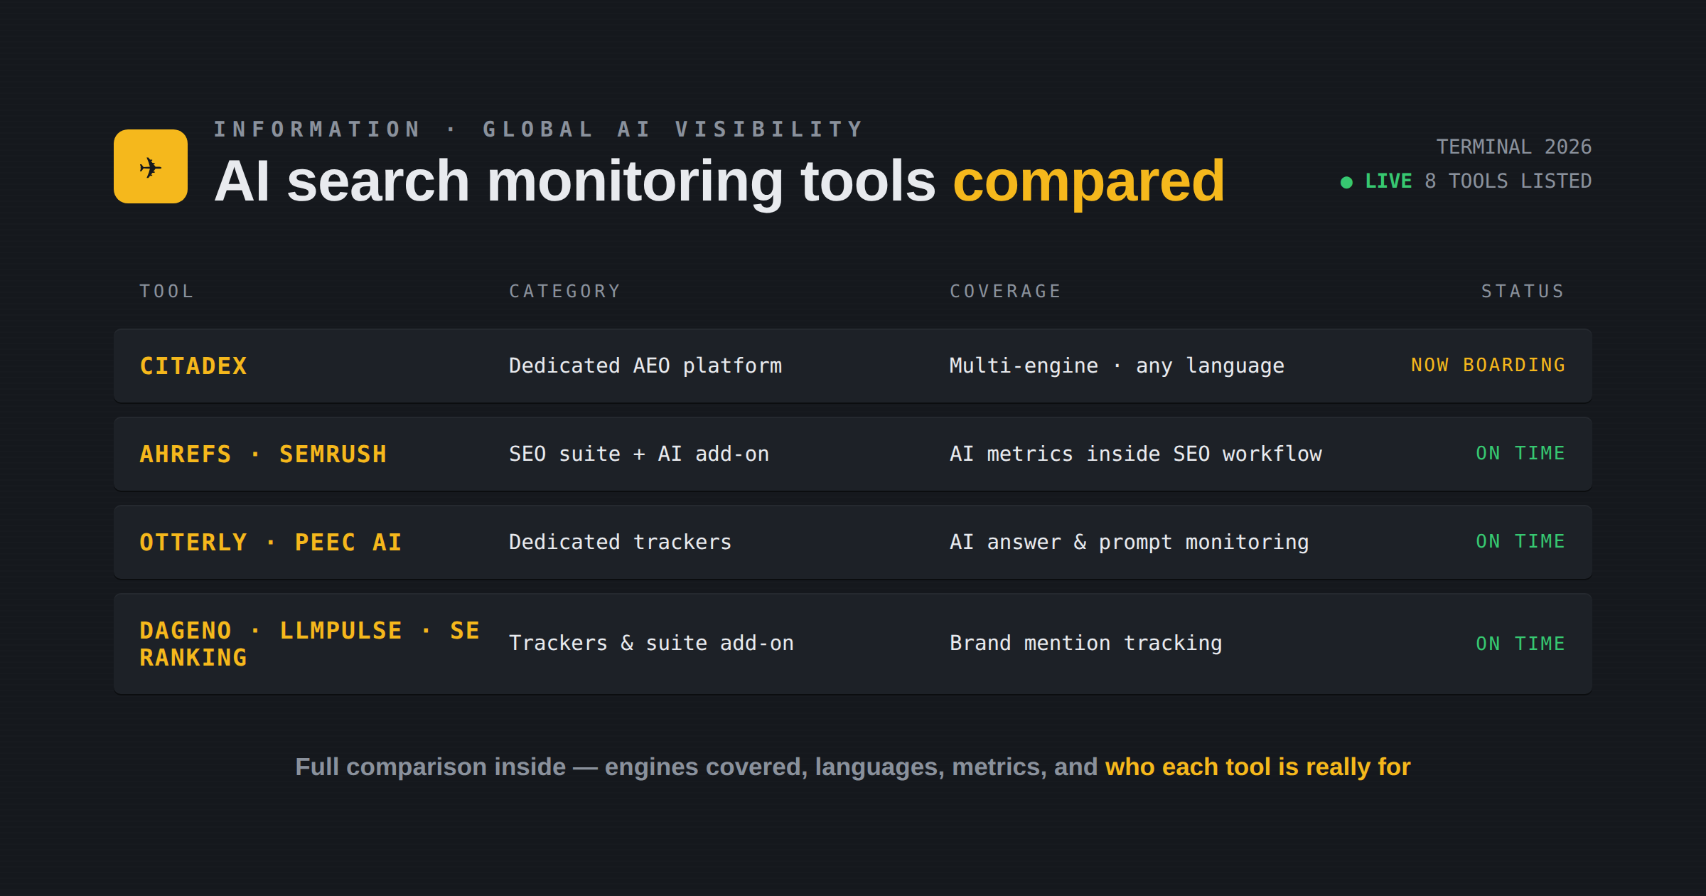This screenshot has width=1706, height=896.
Task: Click the '8 TOOLS LISTED' text
Action: click(x=1508, y=181)
